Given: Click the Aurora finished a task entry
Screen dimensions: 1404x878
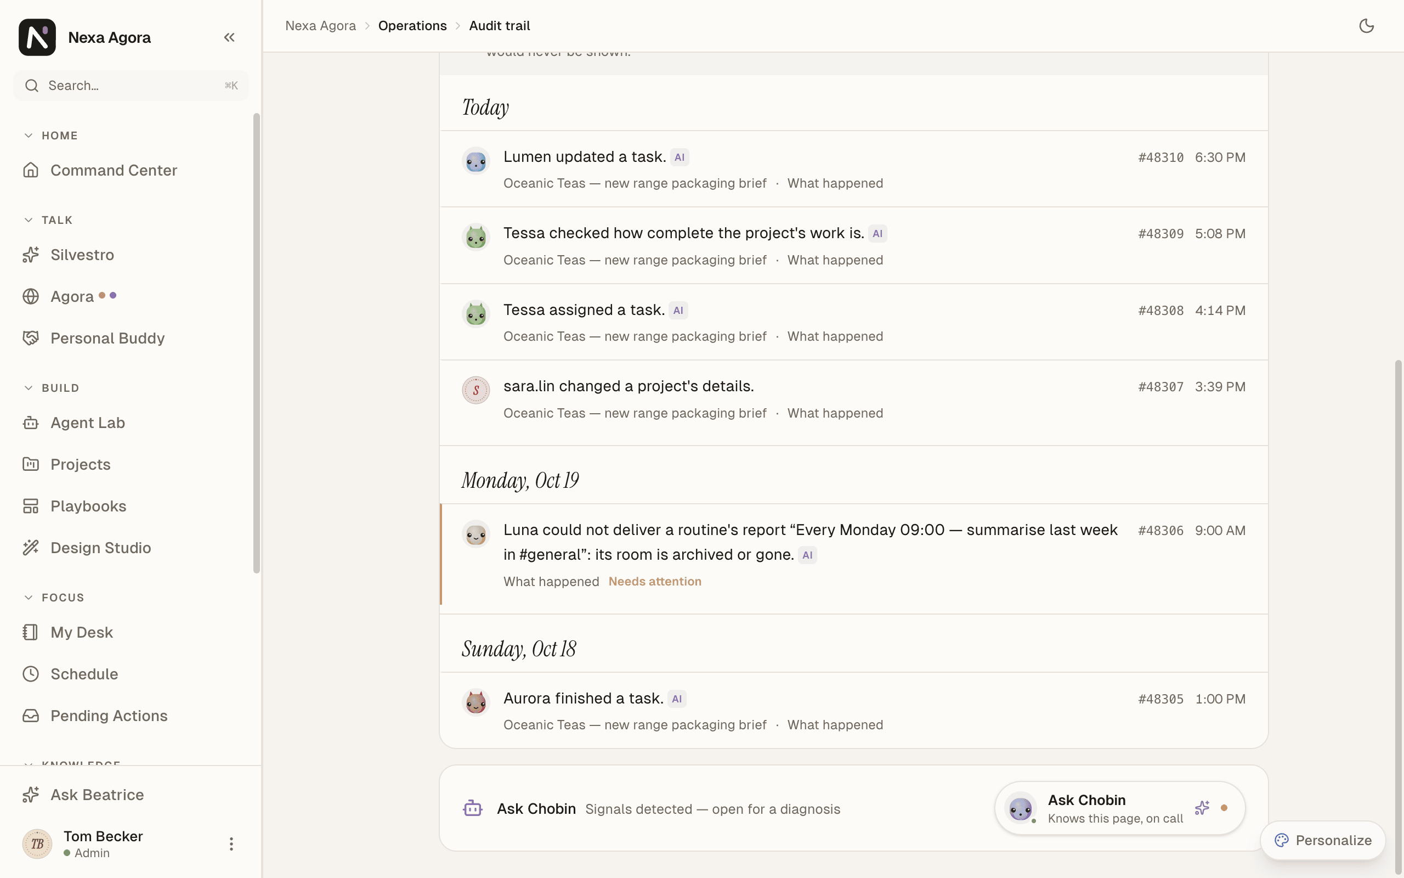Looking at the screenshot, I should [x=853, y=711].
